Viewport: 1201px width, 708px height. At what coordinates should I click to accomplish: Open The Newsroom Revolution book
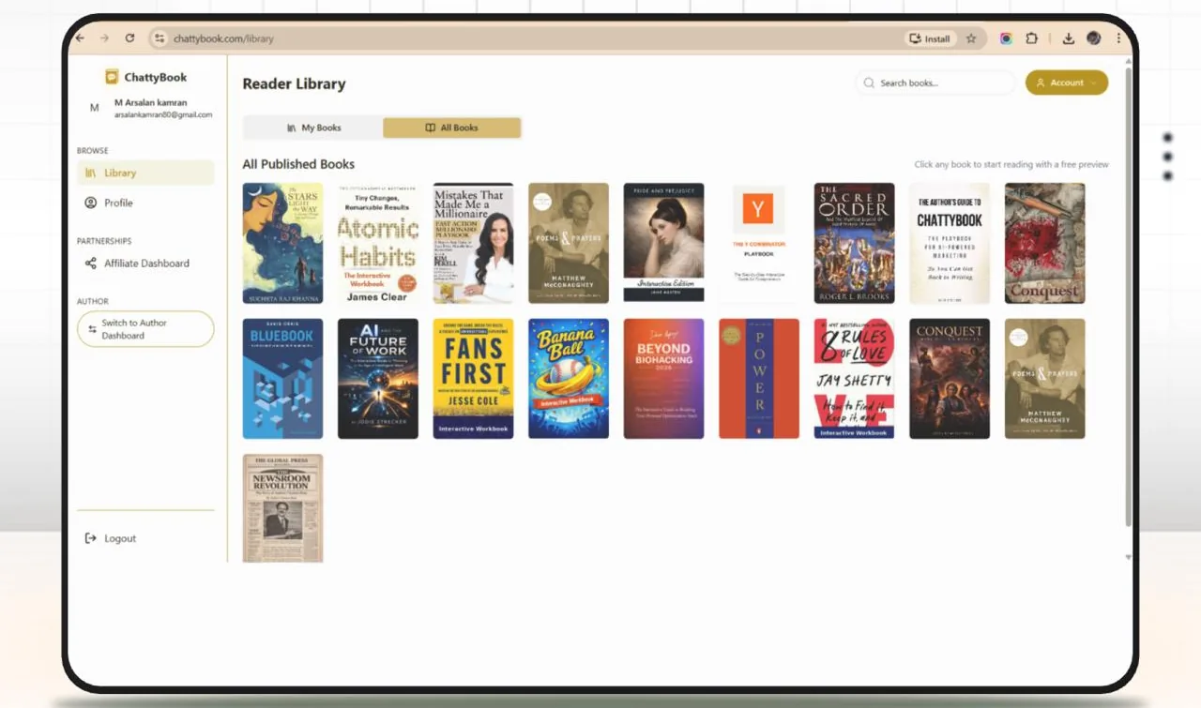pyautogui.click(x=282, y=508)
